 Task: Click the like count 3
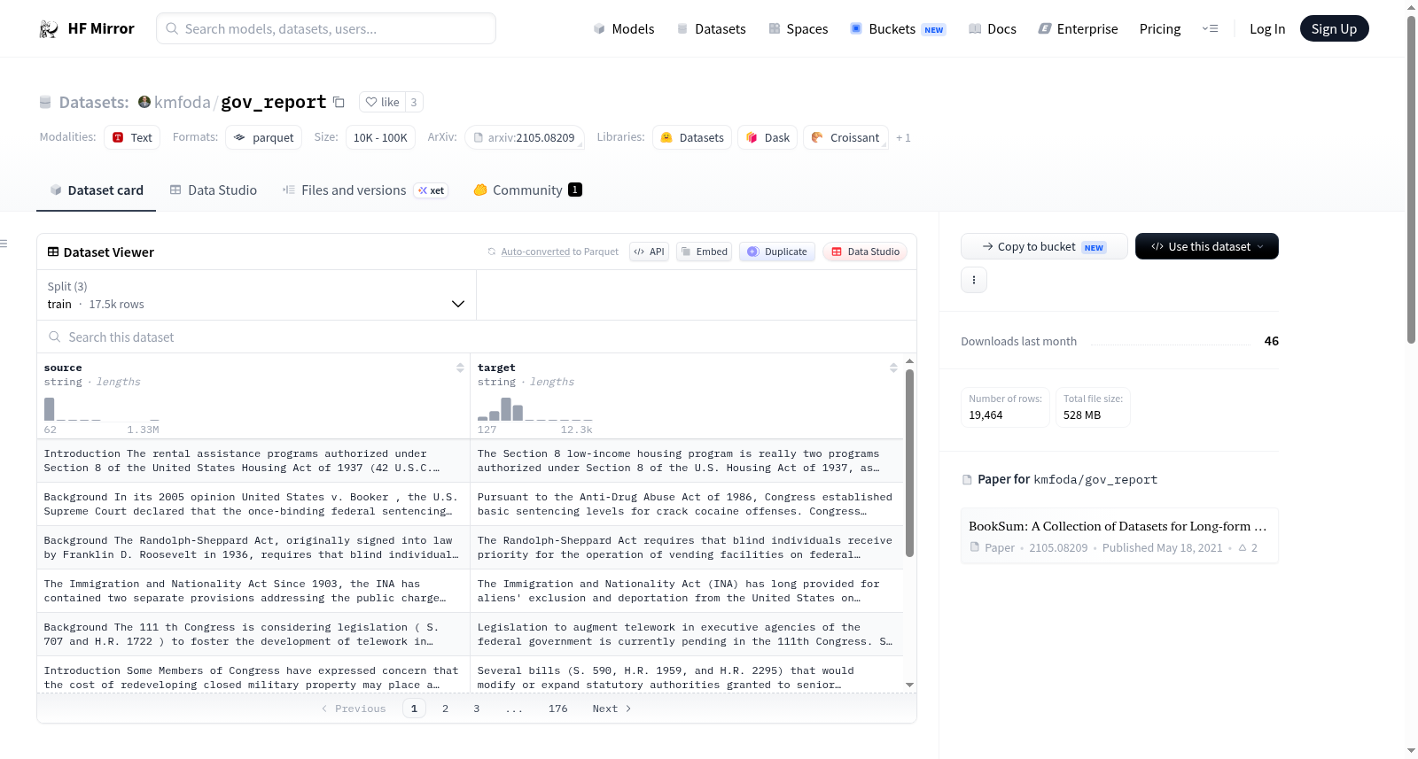[414, 102]
